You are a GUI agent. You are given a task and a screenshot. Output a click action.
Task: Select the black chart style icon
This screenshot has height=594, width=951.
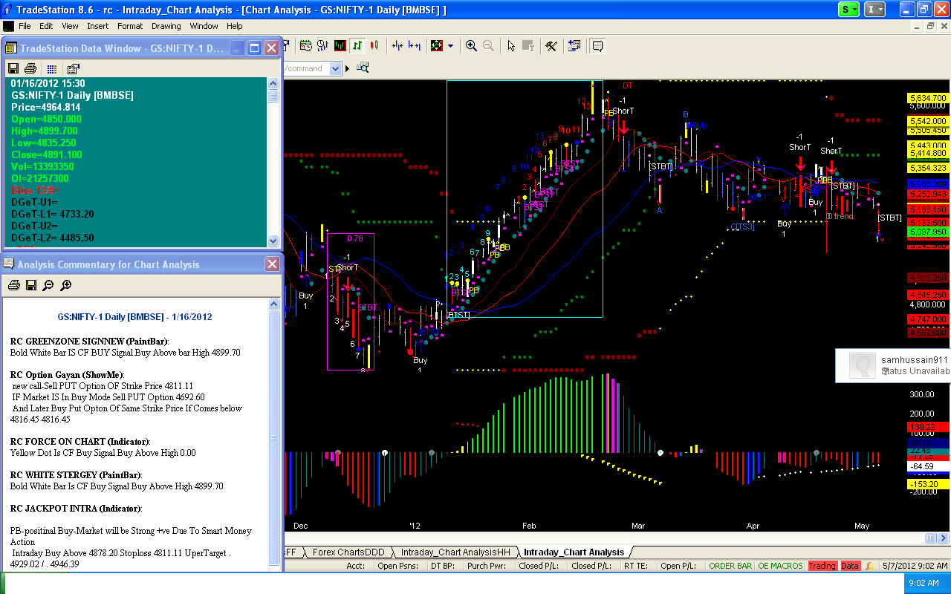pyautogui.click(x=340, y=46)
